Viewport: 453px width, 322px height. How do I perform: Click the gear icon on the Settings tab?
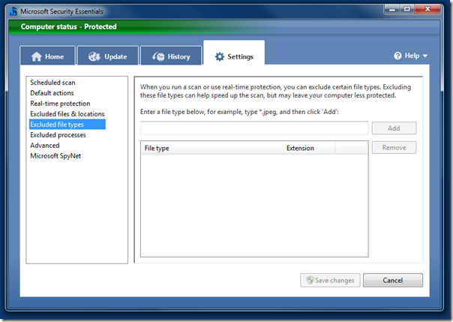[x=220, y=56]
